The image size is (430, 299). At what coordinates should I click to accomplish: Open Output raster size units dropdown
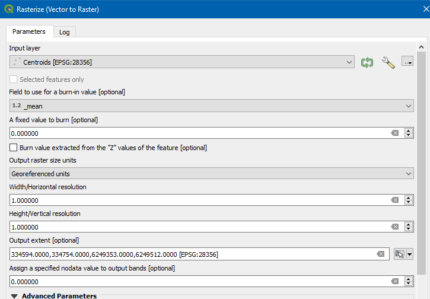click(x=211, y=174)
